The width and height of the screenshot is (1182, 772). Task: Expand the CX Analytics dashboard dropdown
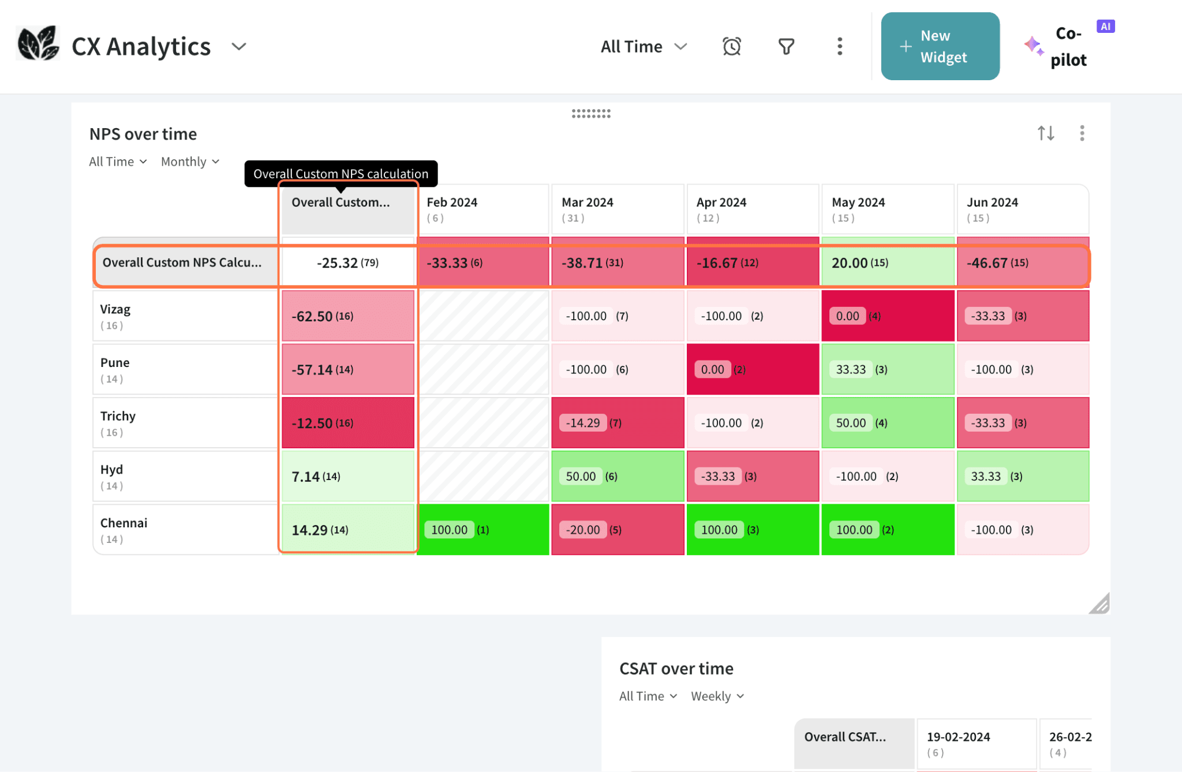point(239,46)
